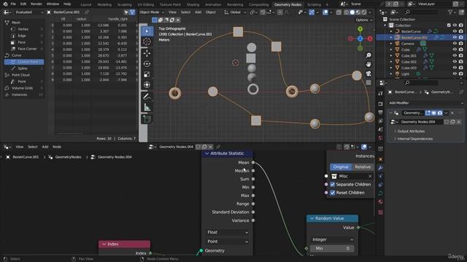Toggle camera view icon in viewport
The image size is (467, 262).
click(x=368, y=74)
